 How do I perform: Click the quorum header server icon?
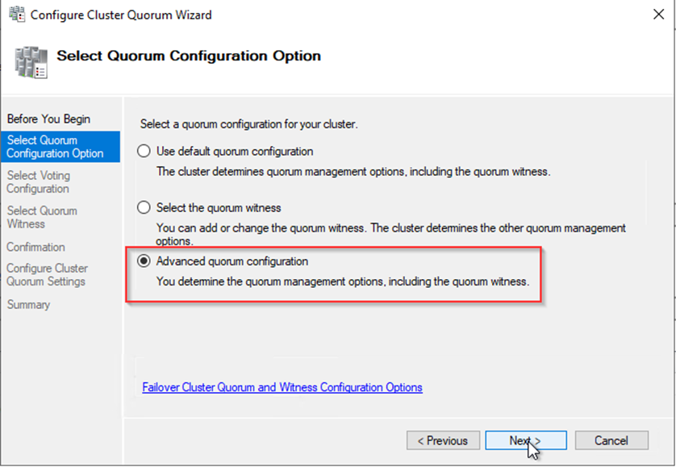(30, 61)
